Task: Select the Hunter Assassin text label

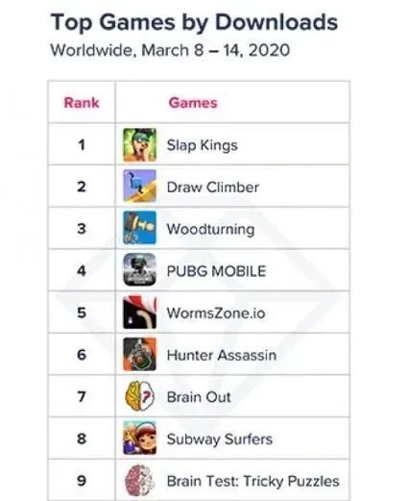Action: point(222,355)
